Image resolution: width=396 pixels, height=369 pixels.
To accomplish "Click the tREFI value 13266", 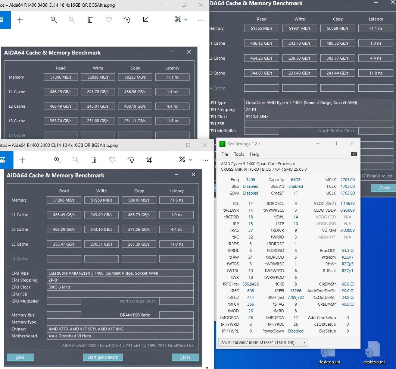I will tap(296, 291).
